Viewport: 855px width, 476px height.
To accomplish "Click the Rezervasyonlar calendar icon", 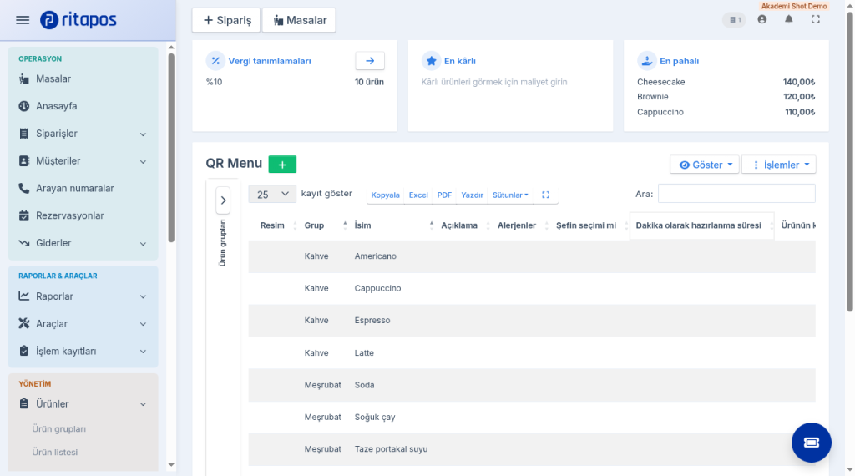I will [24, 215].
